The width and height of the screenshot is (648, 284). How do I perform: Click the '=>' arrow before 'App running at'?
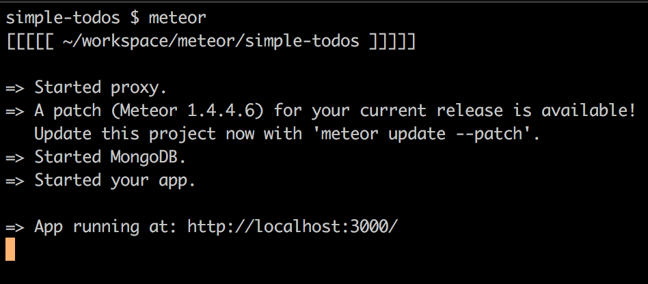(x=15, y=227)
